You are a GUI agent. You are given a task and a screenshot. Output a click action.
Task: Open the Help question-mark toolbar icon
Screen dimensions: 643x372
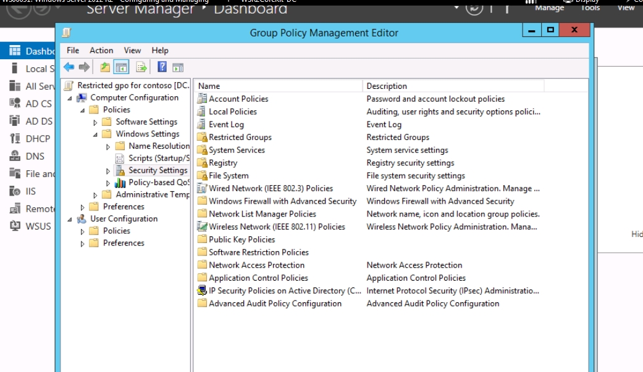[x=162, y=67]
